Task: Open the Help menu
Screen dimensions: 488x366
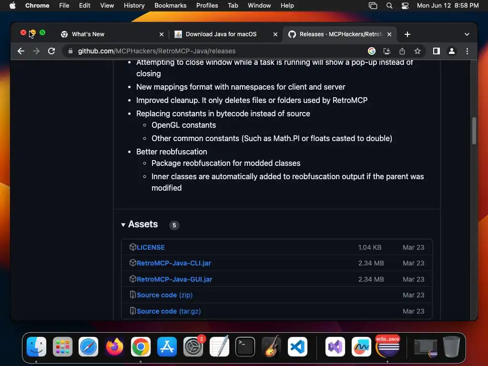Action: pos(287,6)
